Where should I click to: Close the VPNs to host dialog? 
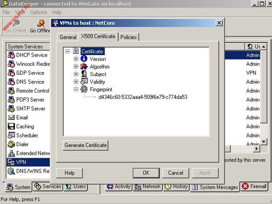[x=219, y=23]
